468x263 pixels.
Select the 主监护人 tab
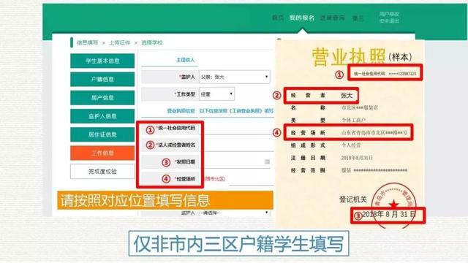[185, 60]
